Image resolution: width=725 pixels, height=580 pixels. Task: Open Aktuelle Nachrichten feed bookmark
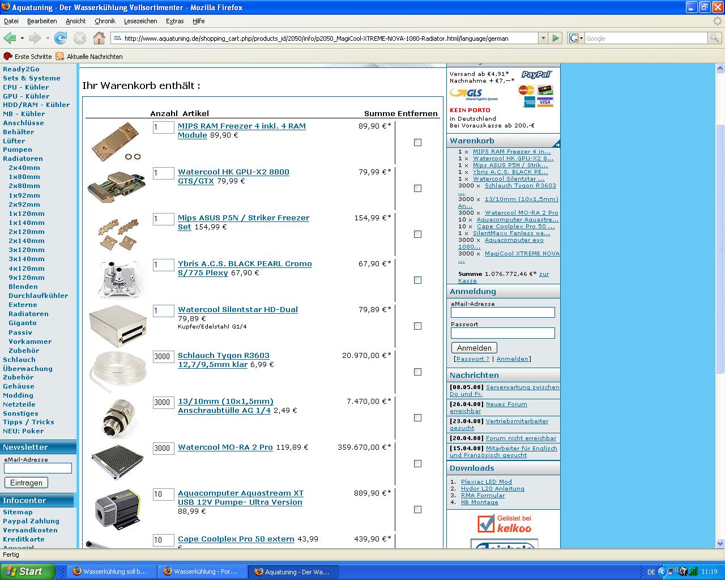pos(89,57)
